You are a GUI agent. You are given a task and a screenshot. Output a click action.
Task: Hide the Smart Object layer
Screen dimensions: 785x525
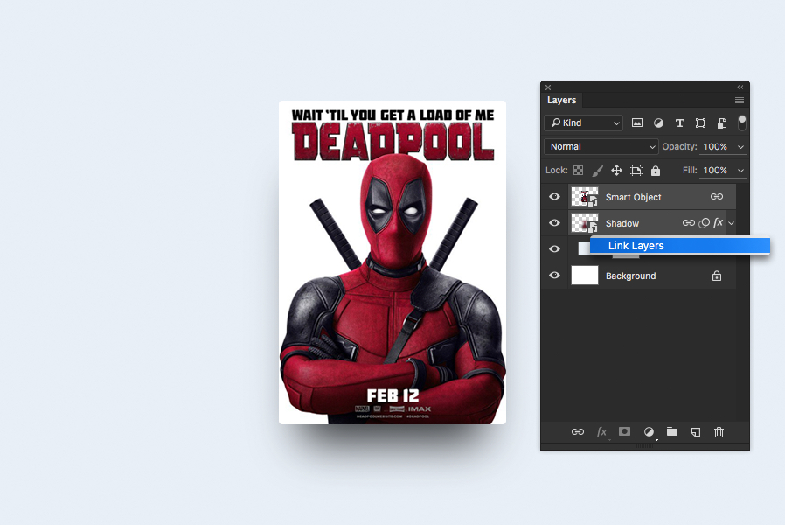(x=554, y=197)
